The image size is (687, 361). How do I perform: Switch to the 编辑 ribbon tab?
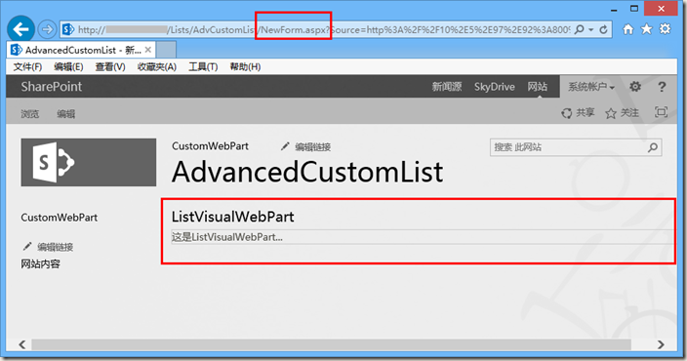(65, 114)
